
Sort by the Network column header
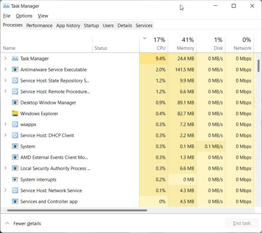point(240,44)
